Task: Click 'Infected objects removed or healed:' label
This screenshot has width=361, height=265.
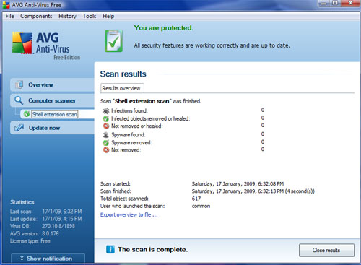Action: (x=151, y=118)
